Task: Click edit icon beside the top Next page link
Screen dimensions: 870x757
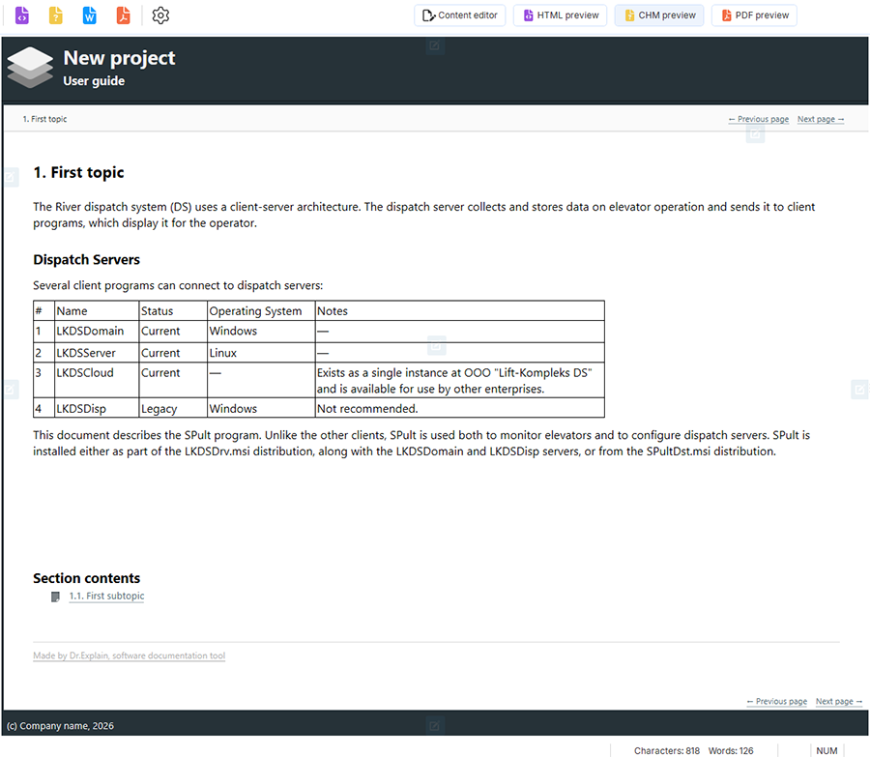Action: [x=755, y=133]
